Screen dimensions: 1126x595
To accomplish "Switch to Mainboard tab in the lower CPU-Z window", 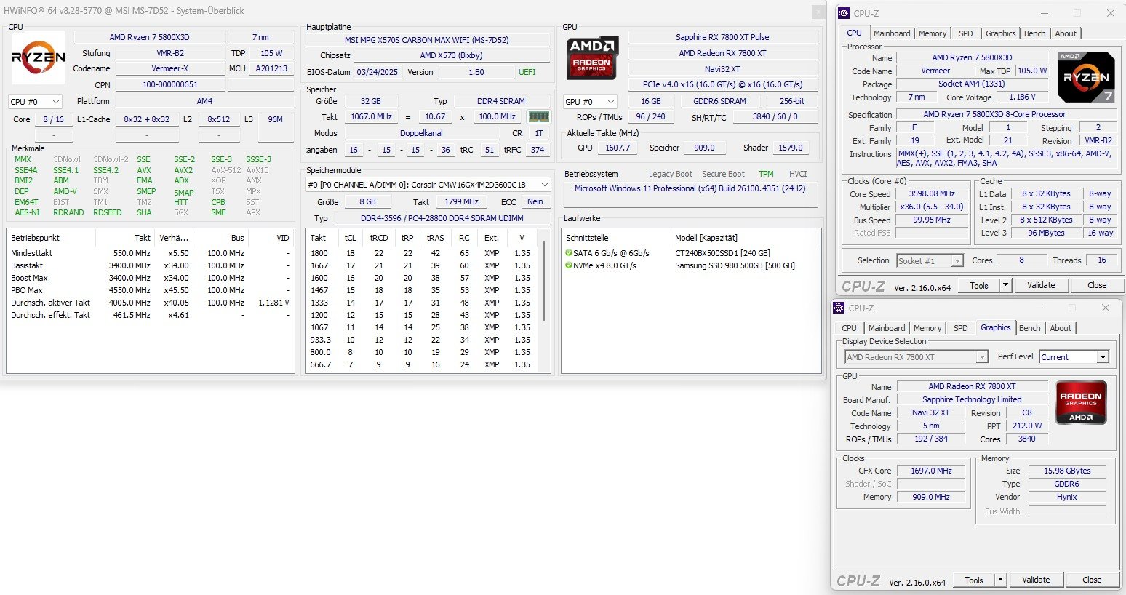I will (887, 328).
